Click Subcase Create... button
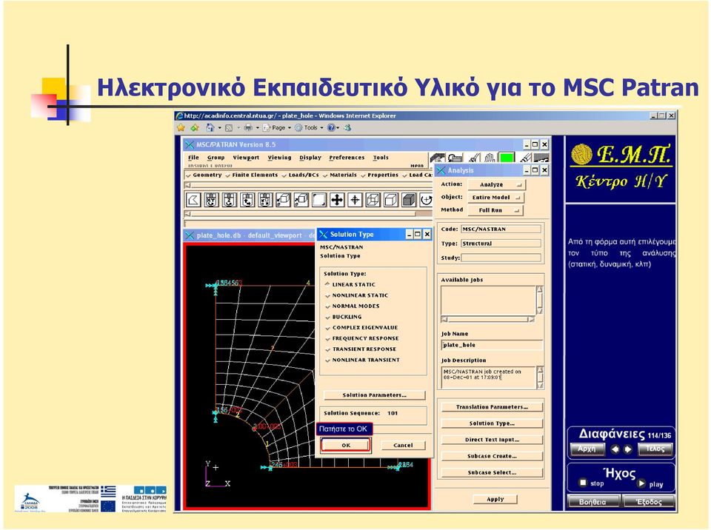 point(492,456)
